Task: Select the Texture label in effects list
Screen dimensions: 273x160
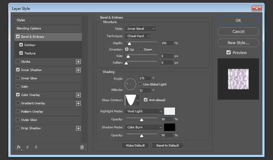Action: (x=30, y=53)
